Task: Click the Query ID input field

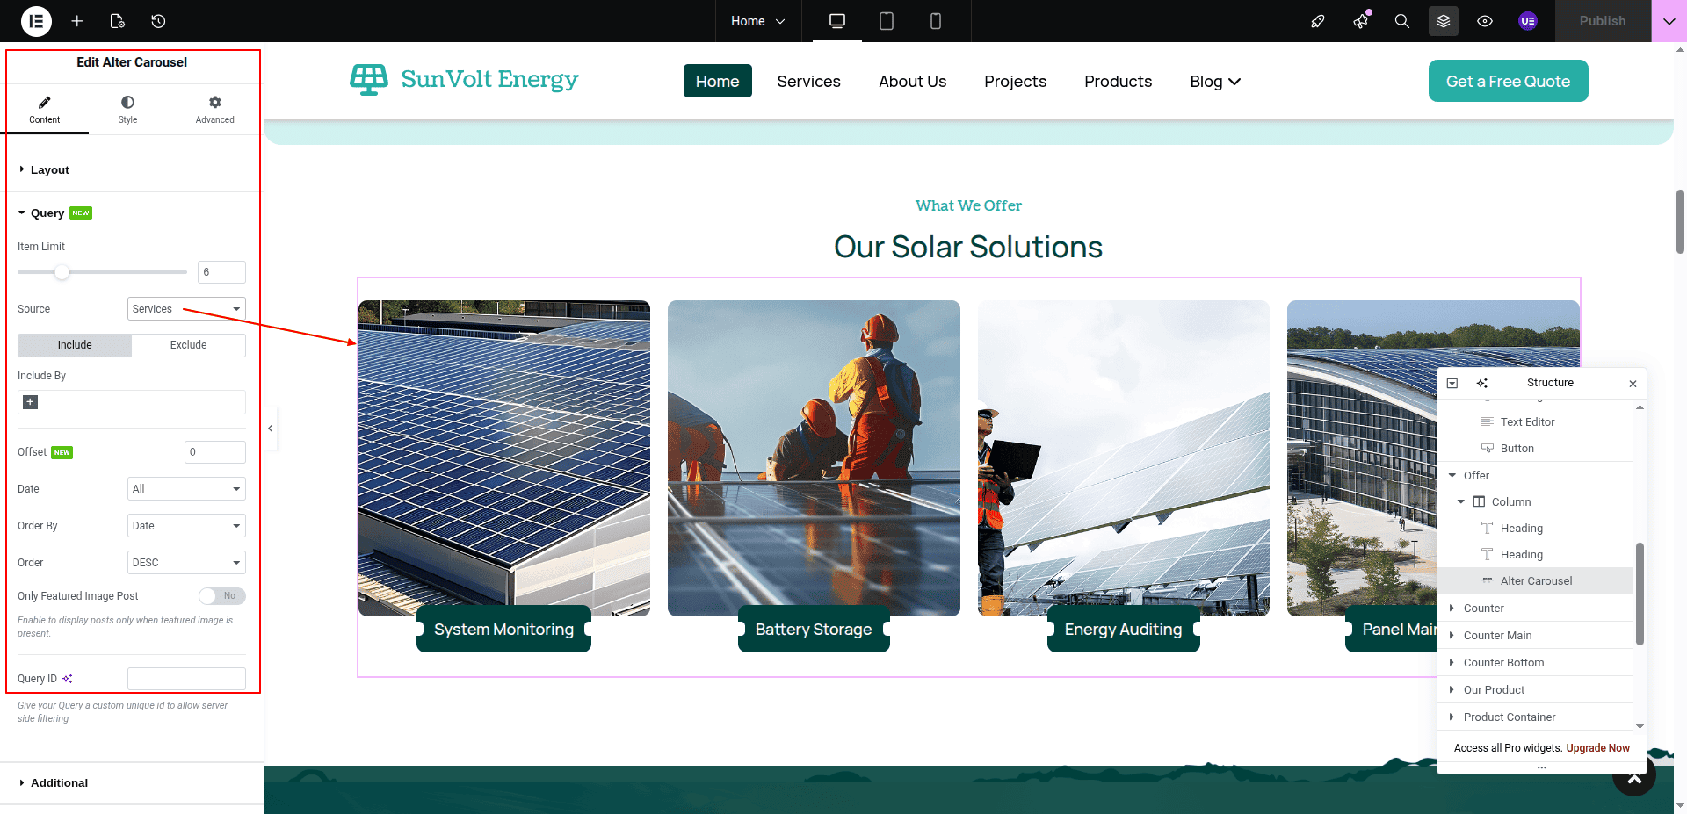Action: 186,679
